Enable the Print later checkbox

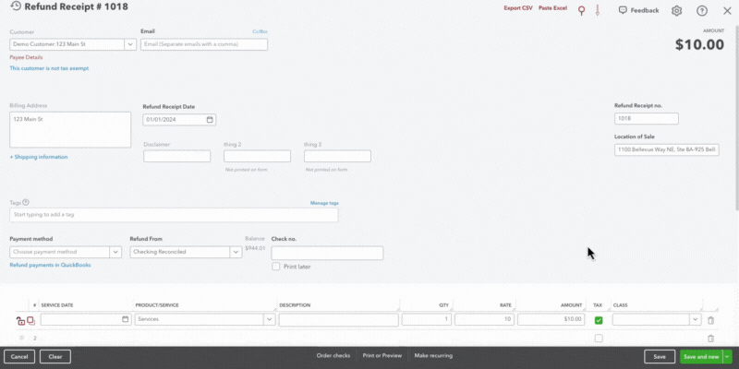[276, 267]
